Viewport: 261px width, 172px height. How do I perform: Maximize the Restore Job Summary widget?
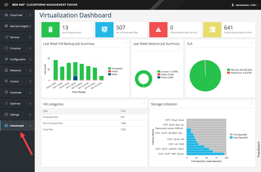(x=179, y=47)
